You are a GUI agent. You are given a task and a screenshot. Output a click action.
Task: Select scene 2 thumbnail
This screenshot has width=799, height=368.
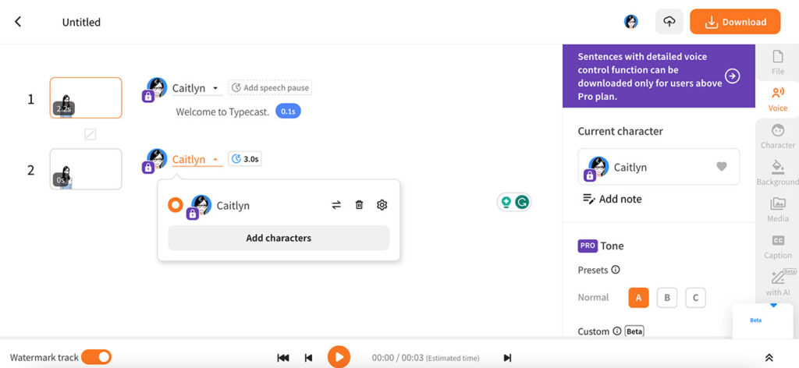(86, 169)
